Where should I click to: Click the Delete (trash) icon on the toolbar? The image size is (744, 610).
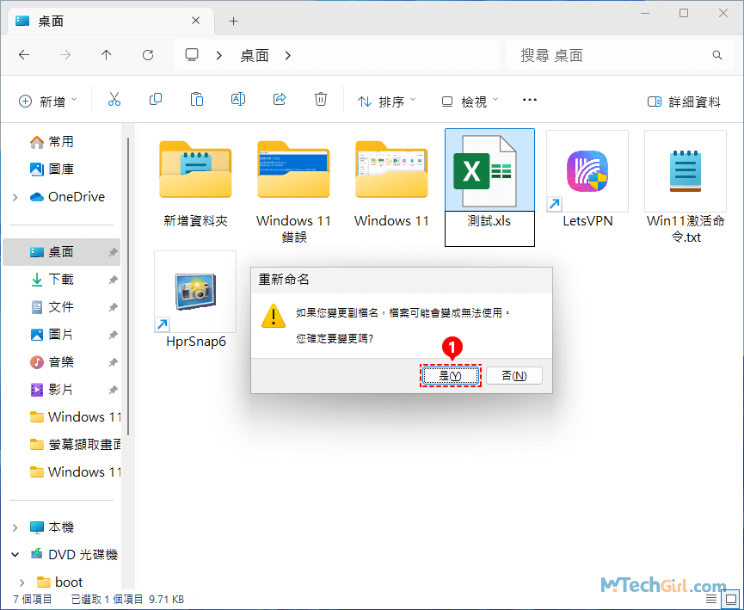(x=321, y=99)
